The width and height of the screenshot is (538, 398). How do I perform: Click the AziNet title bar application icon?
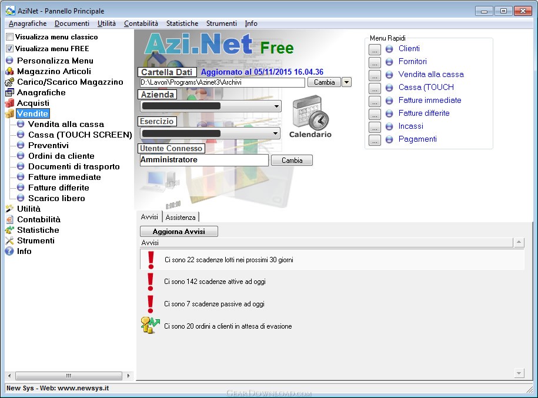coord(11,11)
